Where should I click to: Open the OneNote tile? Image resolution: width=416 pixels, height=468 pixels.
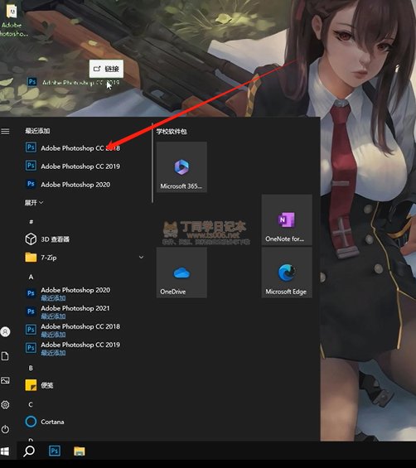click(x=287, y=220)
